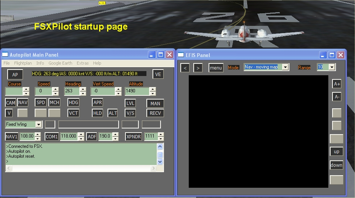This screenshot has width=355, height=198.
Task: Decrease Speed with down spinner arrow
Action: [55, 93]
